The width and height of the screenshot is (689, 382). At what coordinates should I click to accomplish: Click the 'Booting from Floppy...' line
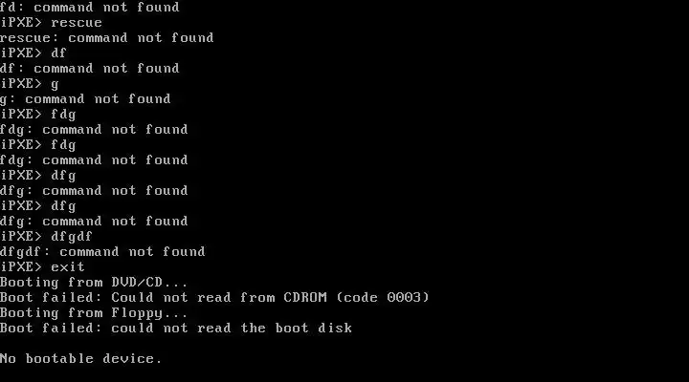[x=94, y=312]
